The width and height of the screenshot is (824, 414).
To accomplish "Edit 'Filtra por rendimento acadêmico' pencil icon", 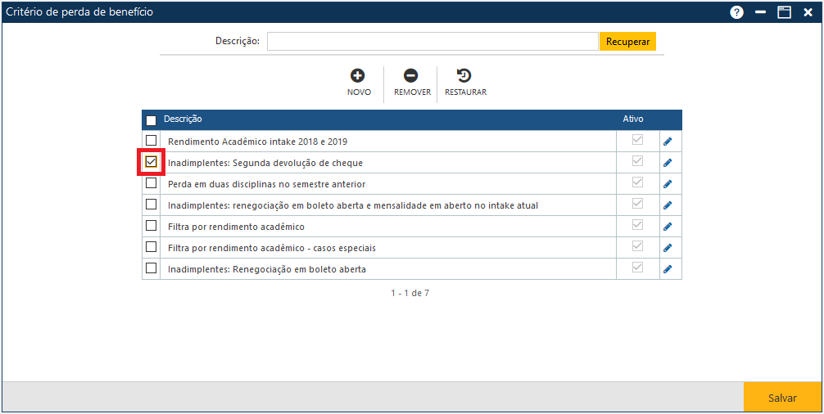I will click(x=668, y=227).
